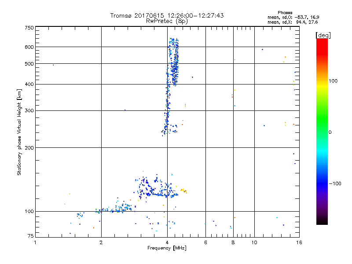Click the Stationary phase Virtual Height axis label
Viewport: 352px width, 264px height.
[19, 132]
